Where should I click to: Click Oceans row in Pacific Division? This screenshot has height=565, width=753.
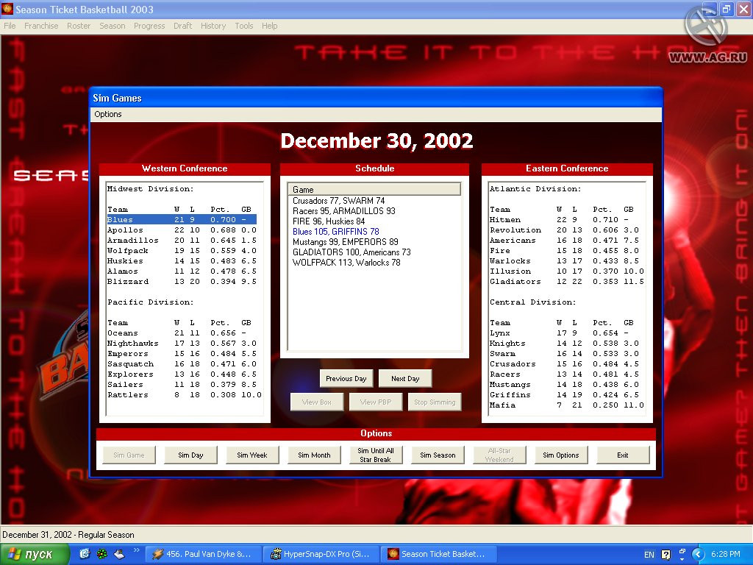(182, 333)
